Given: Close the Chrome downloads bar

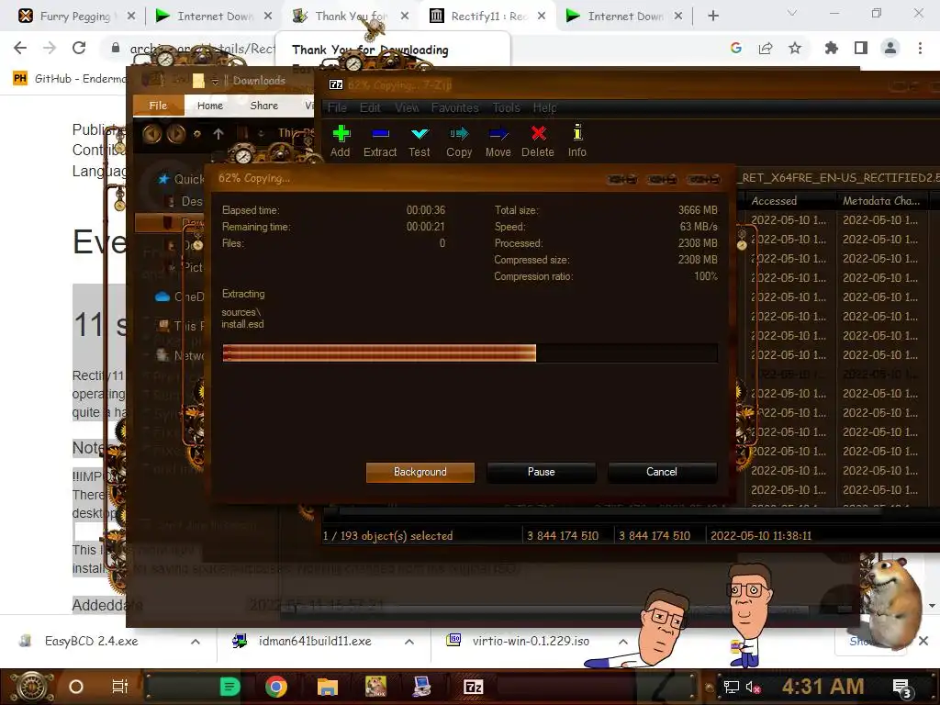Looking at the screenshot, I should (923, 642).
